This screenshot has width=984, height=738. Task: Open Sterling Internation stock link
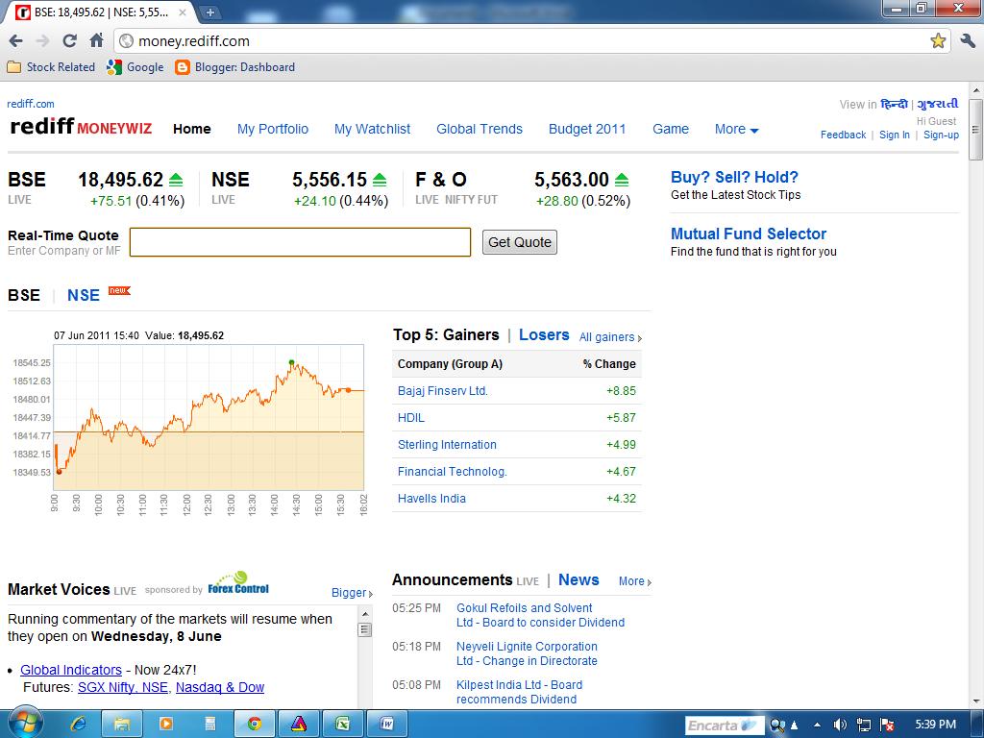[x=447, y=444]
